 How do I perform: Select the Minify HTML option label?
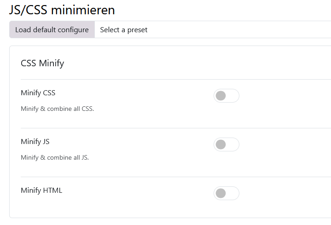(x=41, y=190)
